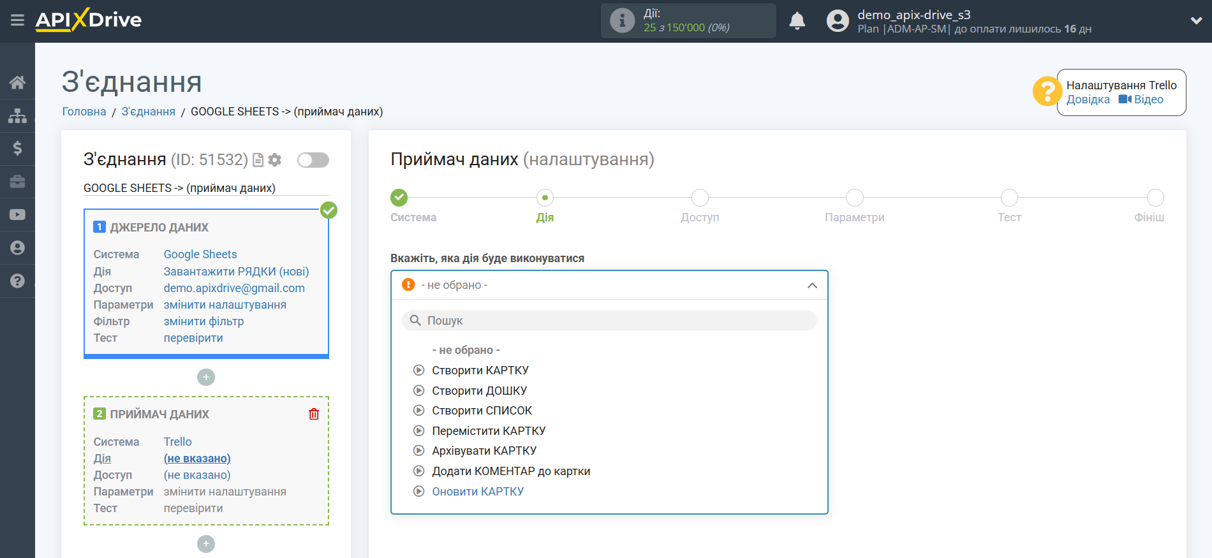Go to the Дія step
Screen dimensions: 1212x558
545,198
